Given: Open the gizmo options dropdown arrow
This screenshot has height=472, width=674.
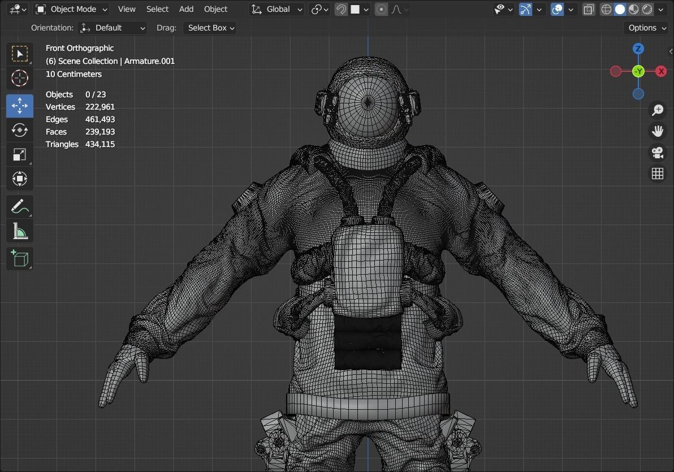Looking at the screenshot, I should click(539, 9).
